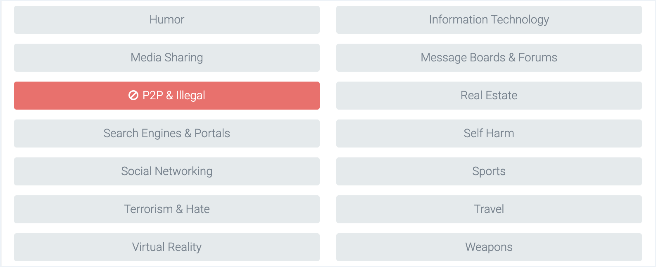
Task: Toggle the Sports category filter
Action: coord(489,171)
